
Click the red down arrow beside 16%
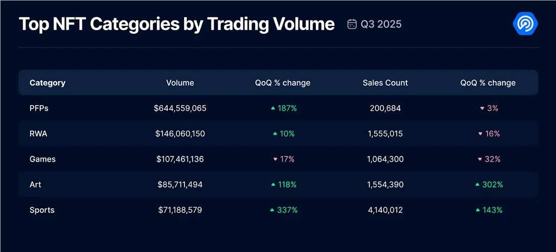(x=480, y=134)
